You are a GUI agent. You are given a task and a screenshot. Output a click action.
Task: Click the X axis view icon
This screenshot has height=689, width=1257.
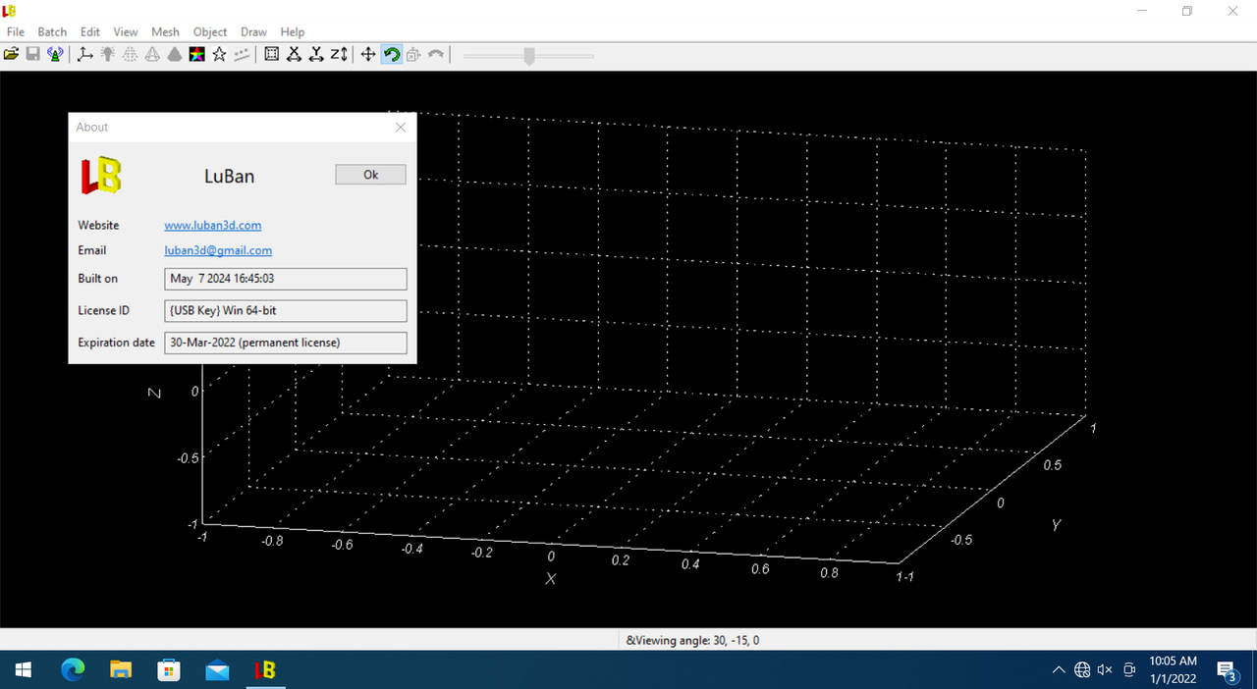[x=294, y=55]
